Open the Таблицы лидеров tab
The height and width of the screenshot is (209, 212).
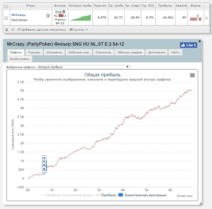130,52
